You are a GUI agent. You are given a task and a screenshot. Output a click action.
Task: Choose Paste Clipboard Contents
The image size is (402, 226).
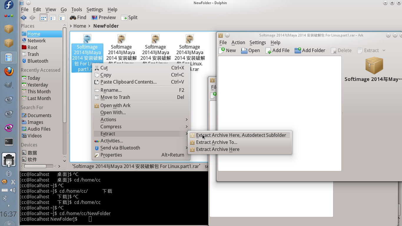pos(141,82)
